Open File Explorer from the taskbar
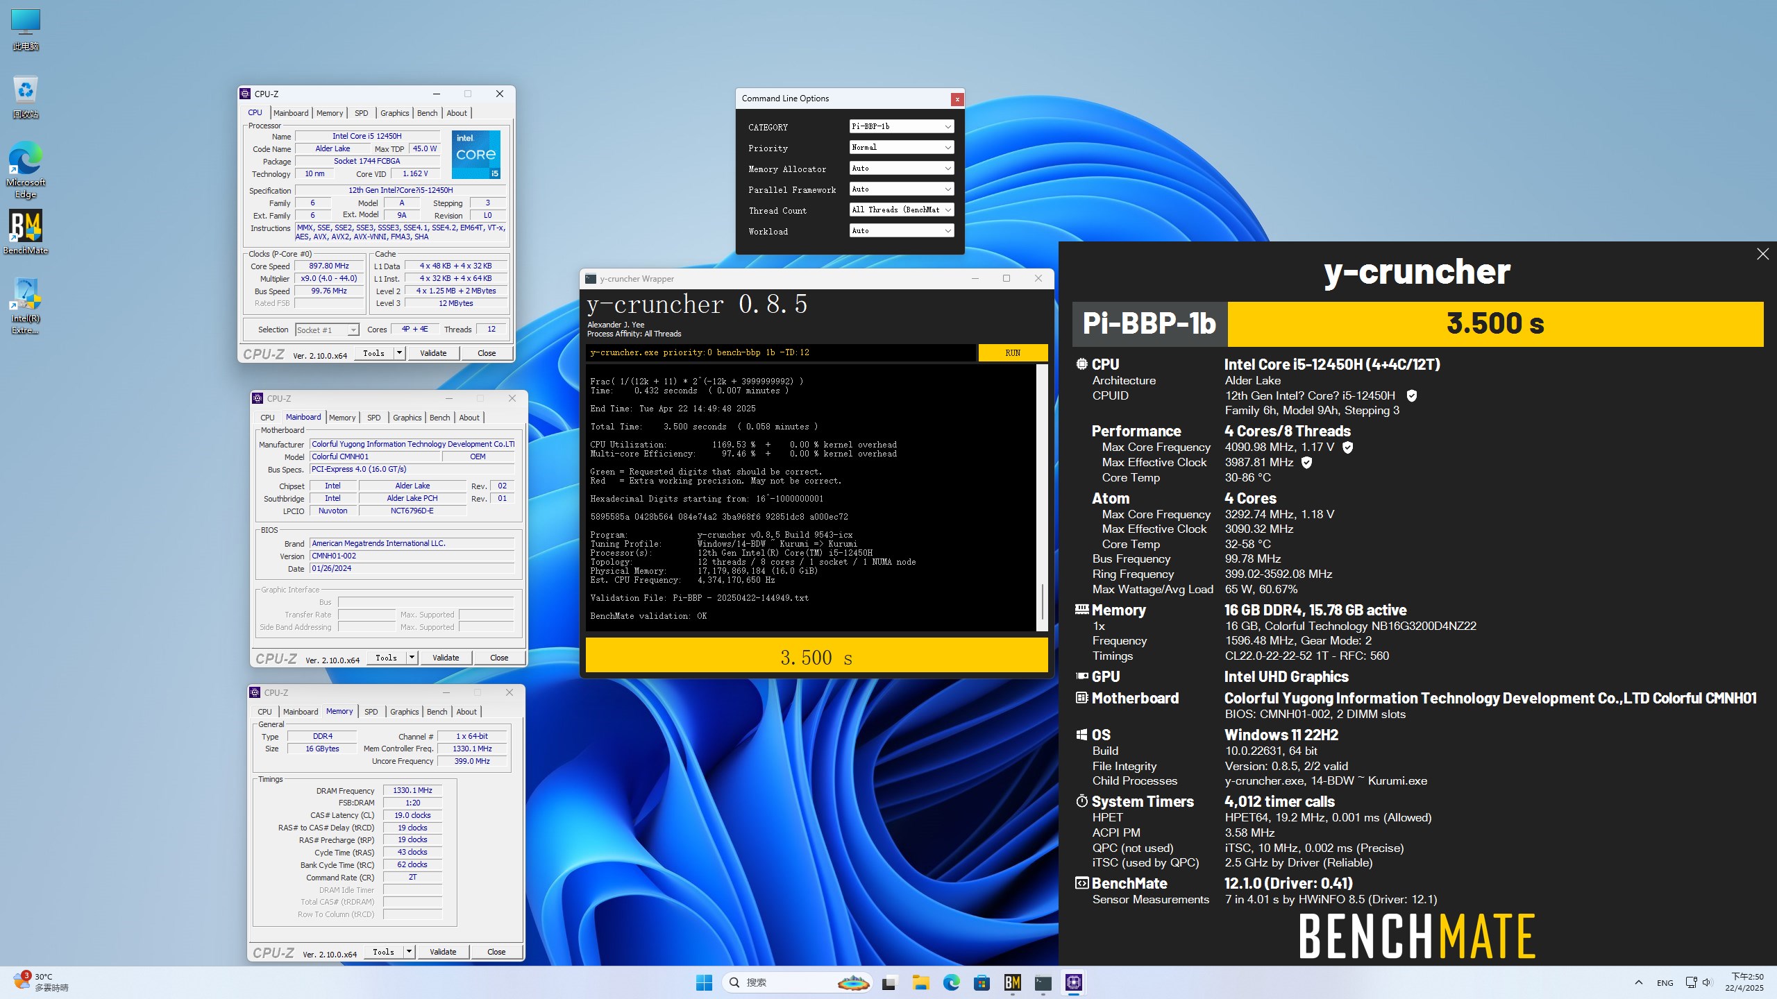Viewport: 1777px width, 999px height. (920, 982)
